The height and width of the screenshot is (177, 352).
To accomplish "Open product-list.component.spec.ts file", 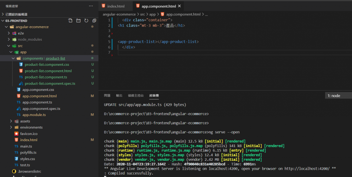I will pos(50,83).
